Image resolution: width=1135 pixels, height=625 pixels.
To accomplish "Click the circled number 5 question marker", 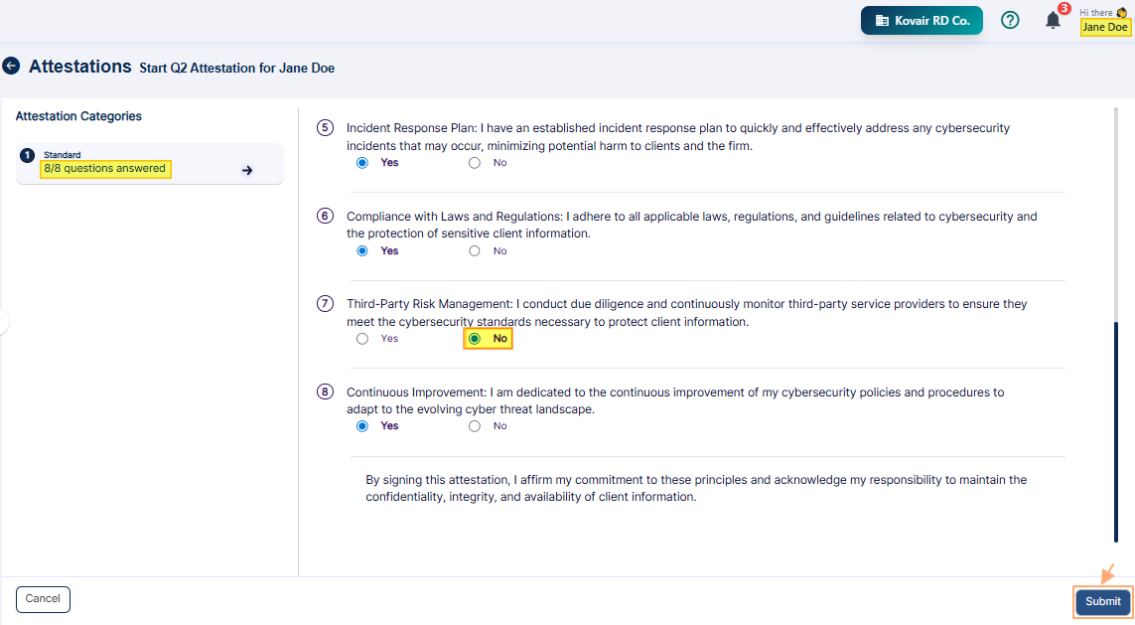I will pyautogui.click(x=325, y=127).
